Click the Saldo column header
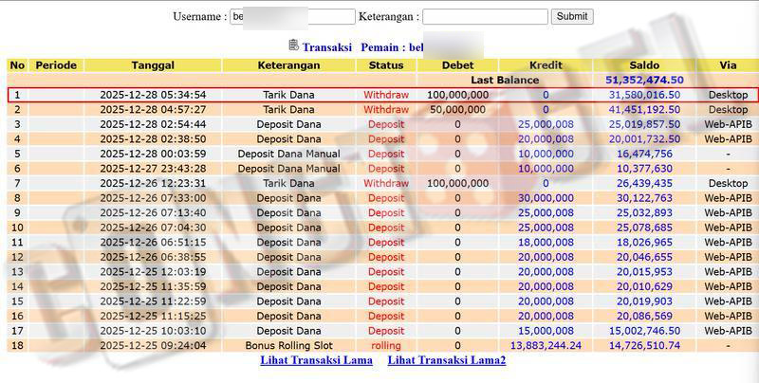Screen dimensions: 759x383 (644, 65)
